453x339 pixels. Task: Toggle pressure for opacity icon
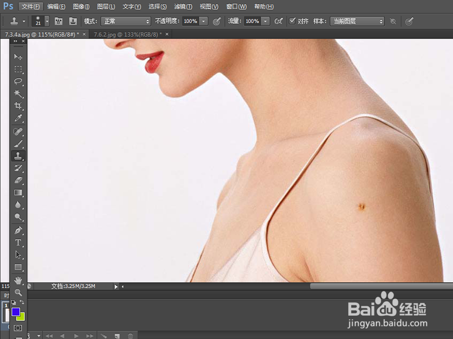click(217, 21)
